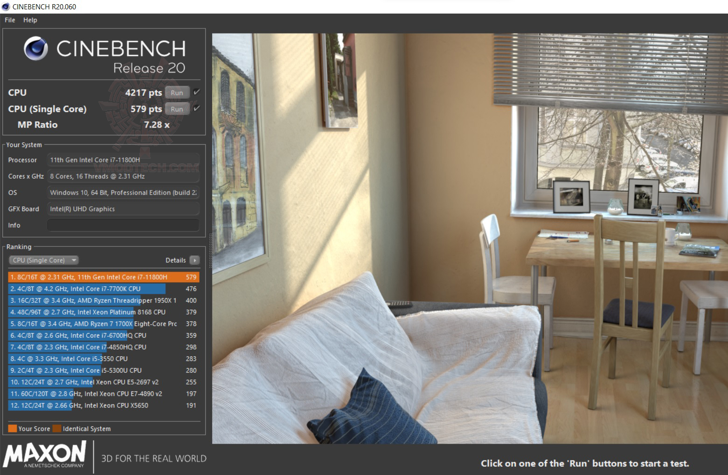The image size is (728, 475).
Task: Select ranking row 11 Xeon E7-4890 v2
Action: coord(104,394)
